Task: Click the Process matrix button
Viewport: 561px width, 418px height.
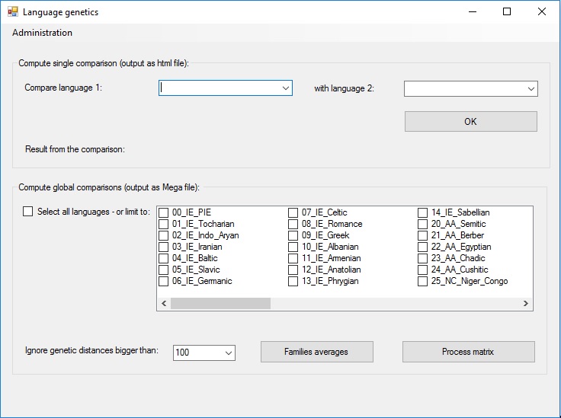Action: point(468,352)
